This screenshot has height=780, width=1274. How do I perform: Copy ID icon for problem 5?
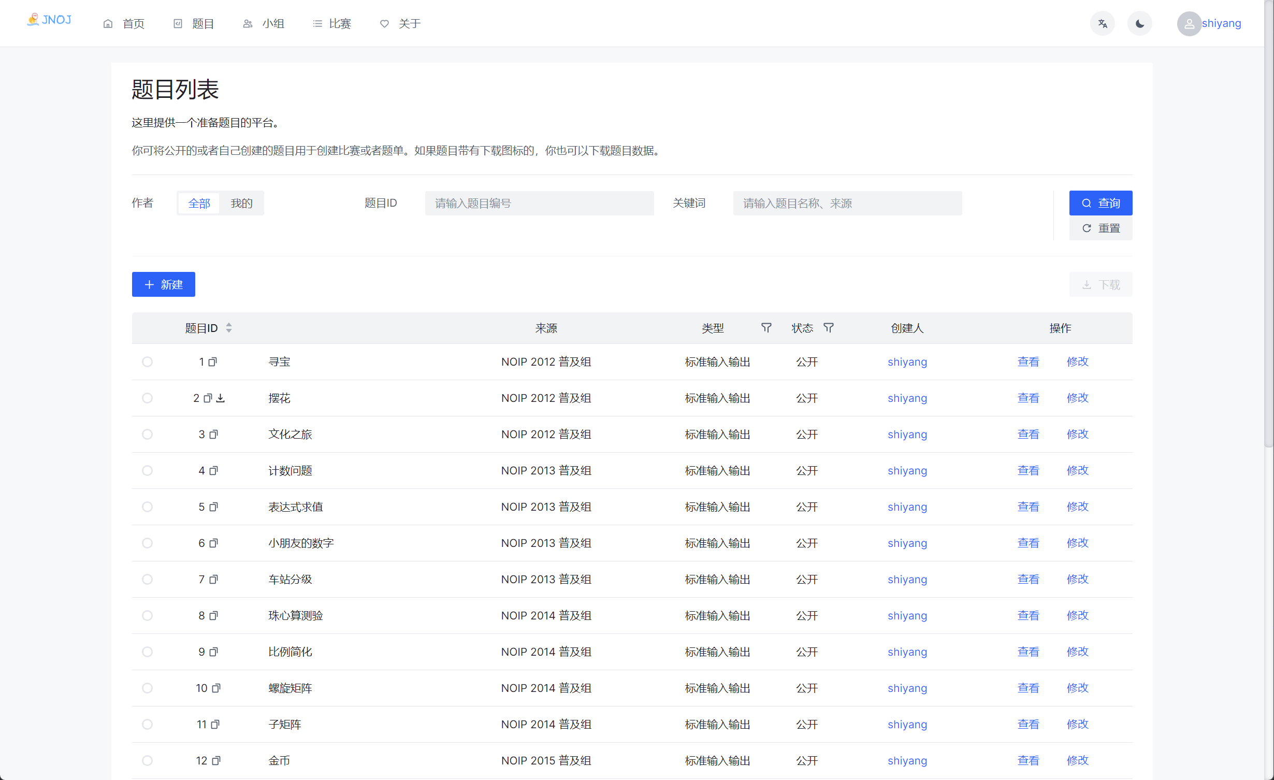point(213,507)
